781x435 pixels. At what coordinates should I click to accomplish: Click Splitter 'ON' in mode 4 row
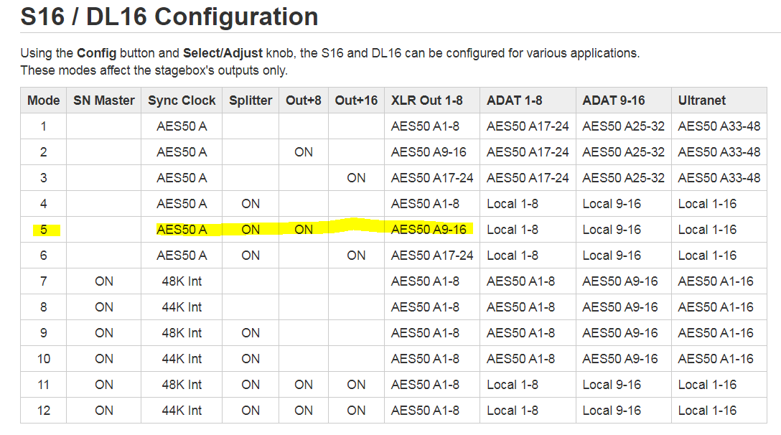click(x=251, y=204)
